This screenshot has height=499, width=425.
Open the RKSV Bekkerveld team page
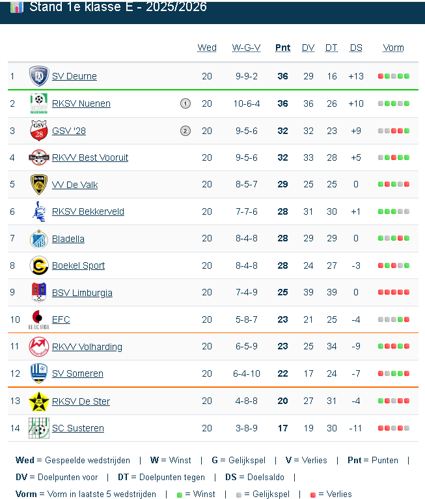tap(88, 211)
